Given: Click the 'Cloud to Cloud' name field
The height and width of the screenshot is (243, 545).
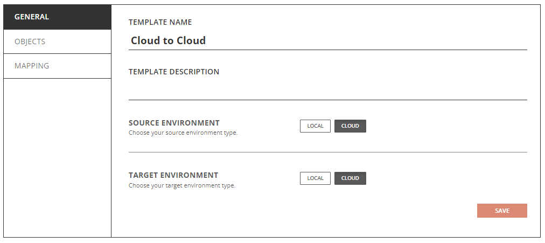Looking at the screenshot, I should (x=327, y=40).
